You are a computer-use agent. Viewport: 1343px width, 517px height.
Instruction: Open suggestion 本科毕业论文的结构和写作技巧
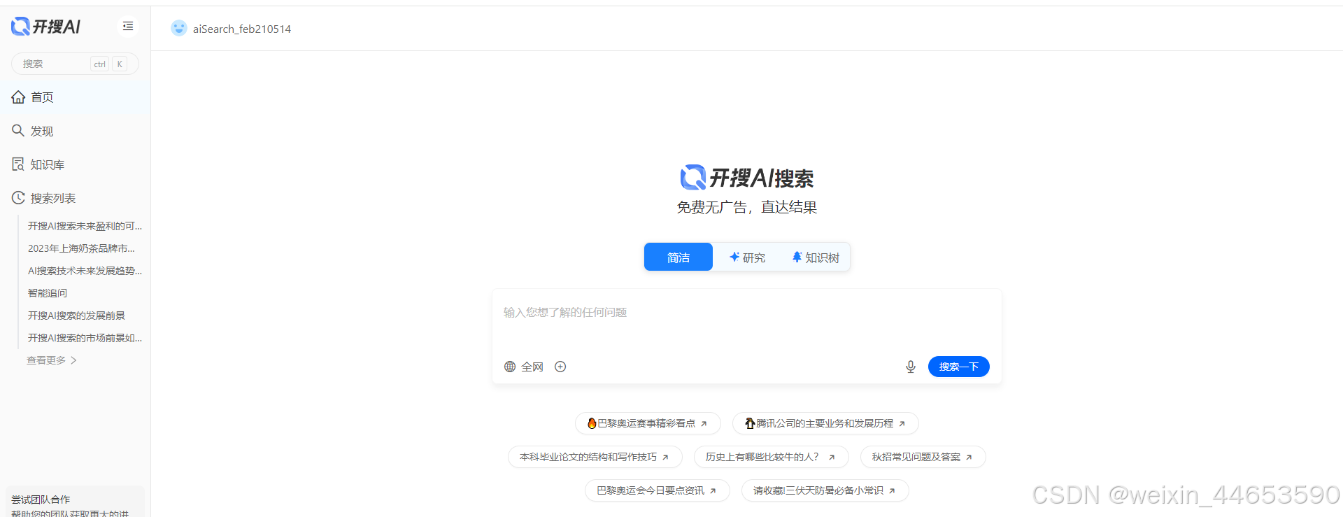(x=595, y=457)
